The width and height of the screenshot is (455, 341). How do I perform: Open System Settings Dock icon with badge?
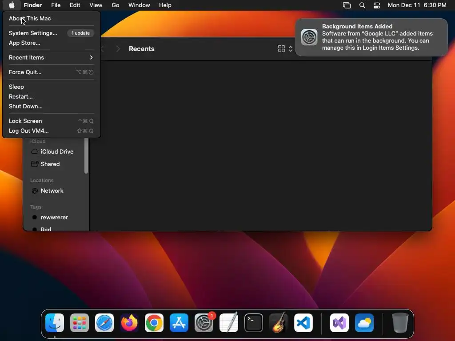204,323
